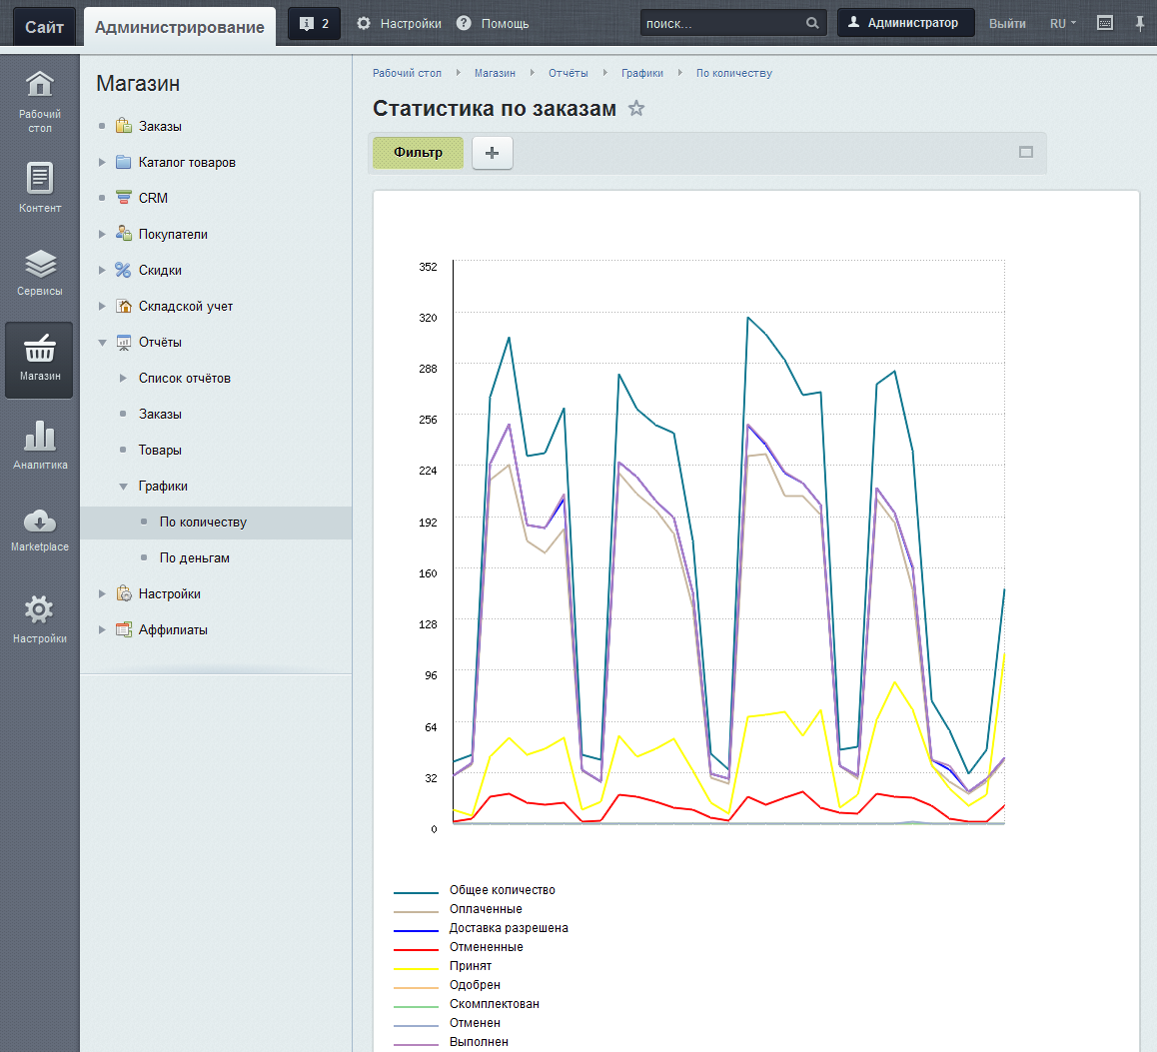Click the yellow Принят legend swatch
Image resolution: width=1157 pixels, height=1052 pixels.
tap(417, 969)
